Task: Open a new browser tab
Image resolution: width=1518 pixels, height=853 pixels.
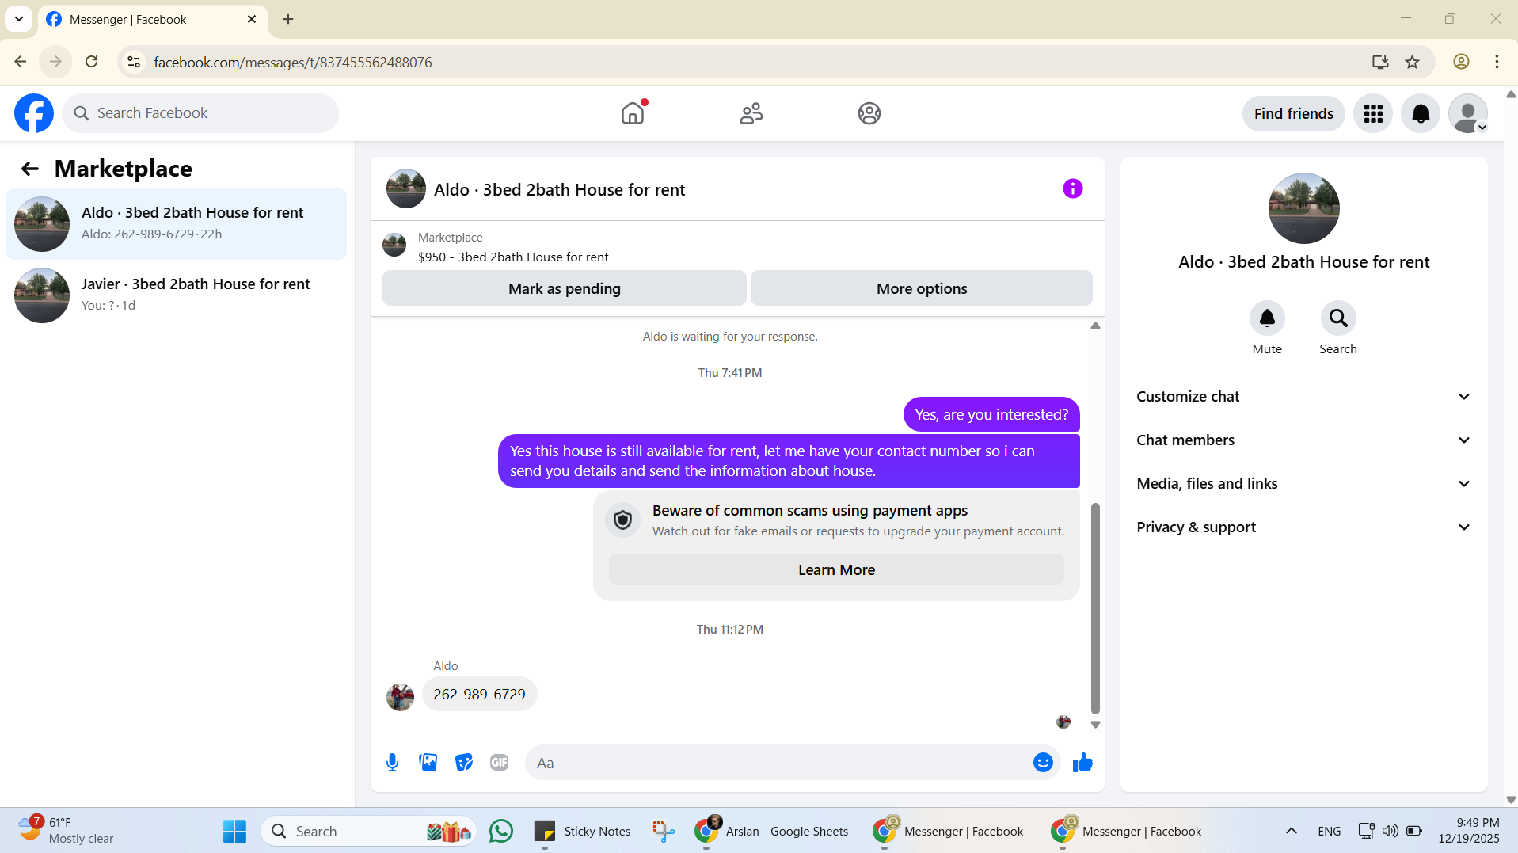Action: tap(288, 19)
